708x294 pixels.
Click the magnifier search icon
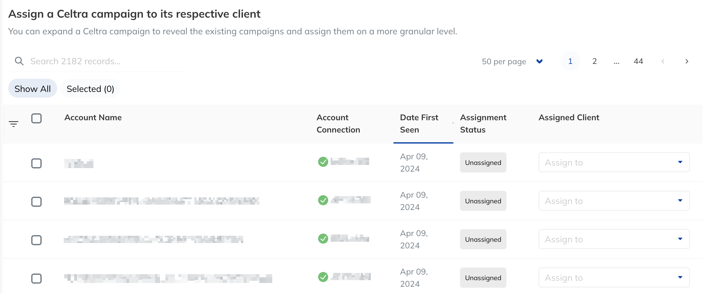(x=19, y=61)
